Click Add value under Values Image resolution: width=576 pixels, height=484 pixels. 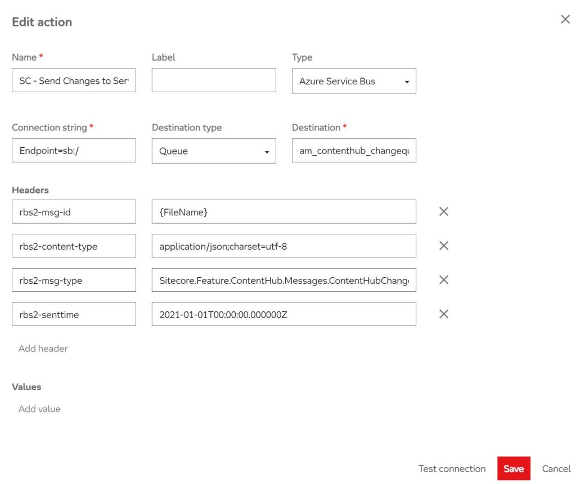click(x=39, y=409)
